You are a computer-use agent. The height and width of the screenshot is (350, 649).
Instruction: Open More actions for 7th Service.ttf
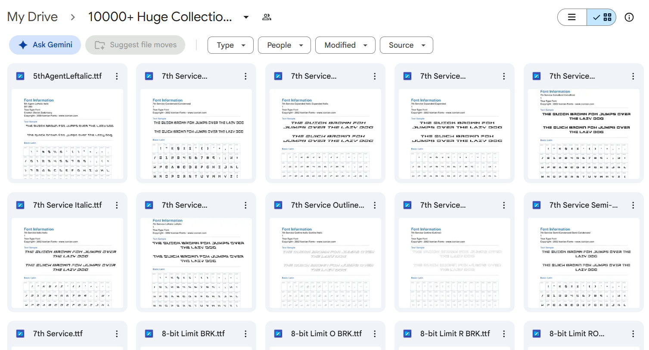117,334
